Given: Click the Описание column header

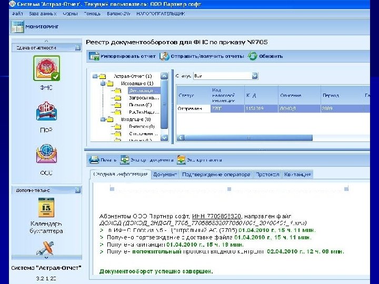Looking at the screenshot, I should coord(300,95).
